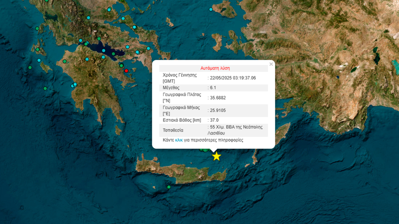Select the cyan marker pair on Peloponnese's west coast
This screenshot has width=399, height=224.
click(x=74, y=85)
